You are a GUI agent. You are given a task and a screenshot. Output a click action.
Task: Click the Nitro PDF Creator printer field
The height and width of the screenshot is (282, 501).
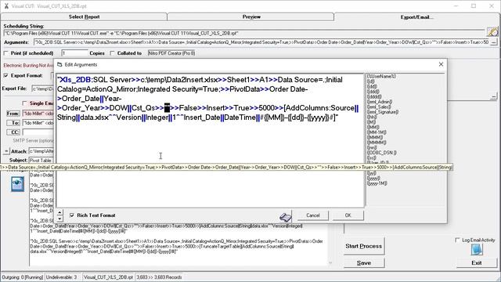(x=172, y=53)
